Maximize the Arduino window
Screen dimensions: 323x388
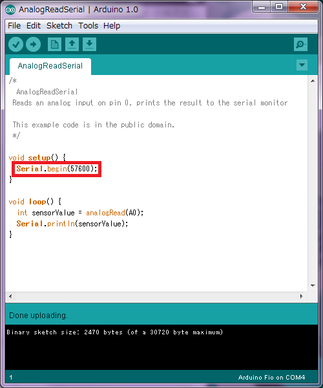pos(279,6)
